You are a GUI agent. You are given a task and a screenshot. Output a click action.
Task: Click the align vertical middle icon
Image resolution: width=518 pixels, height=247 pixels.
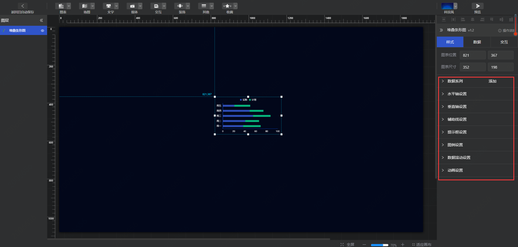pos(501,20)
